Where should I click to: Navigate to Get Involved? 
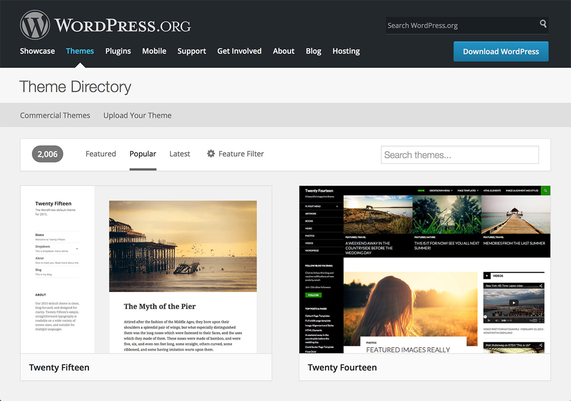[239, 51]
